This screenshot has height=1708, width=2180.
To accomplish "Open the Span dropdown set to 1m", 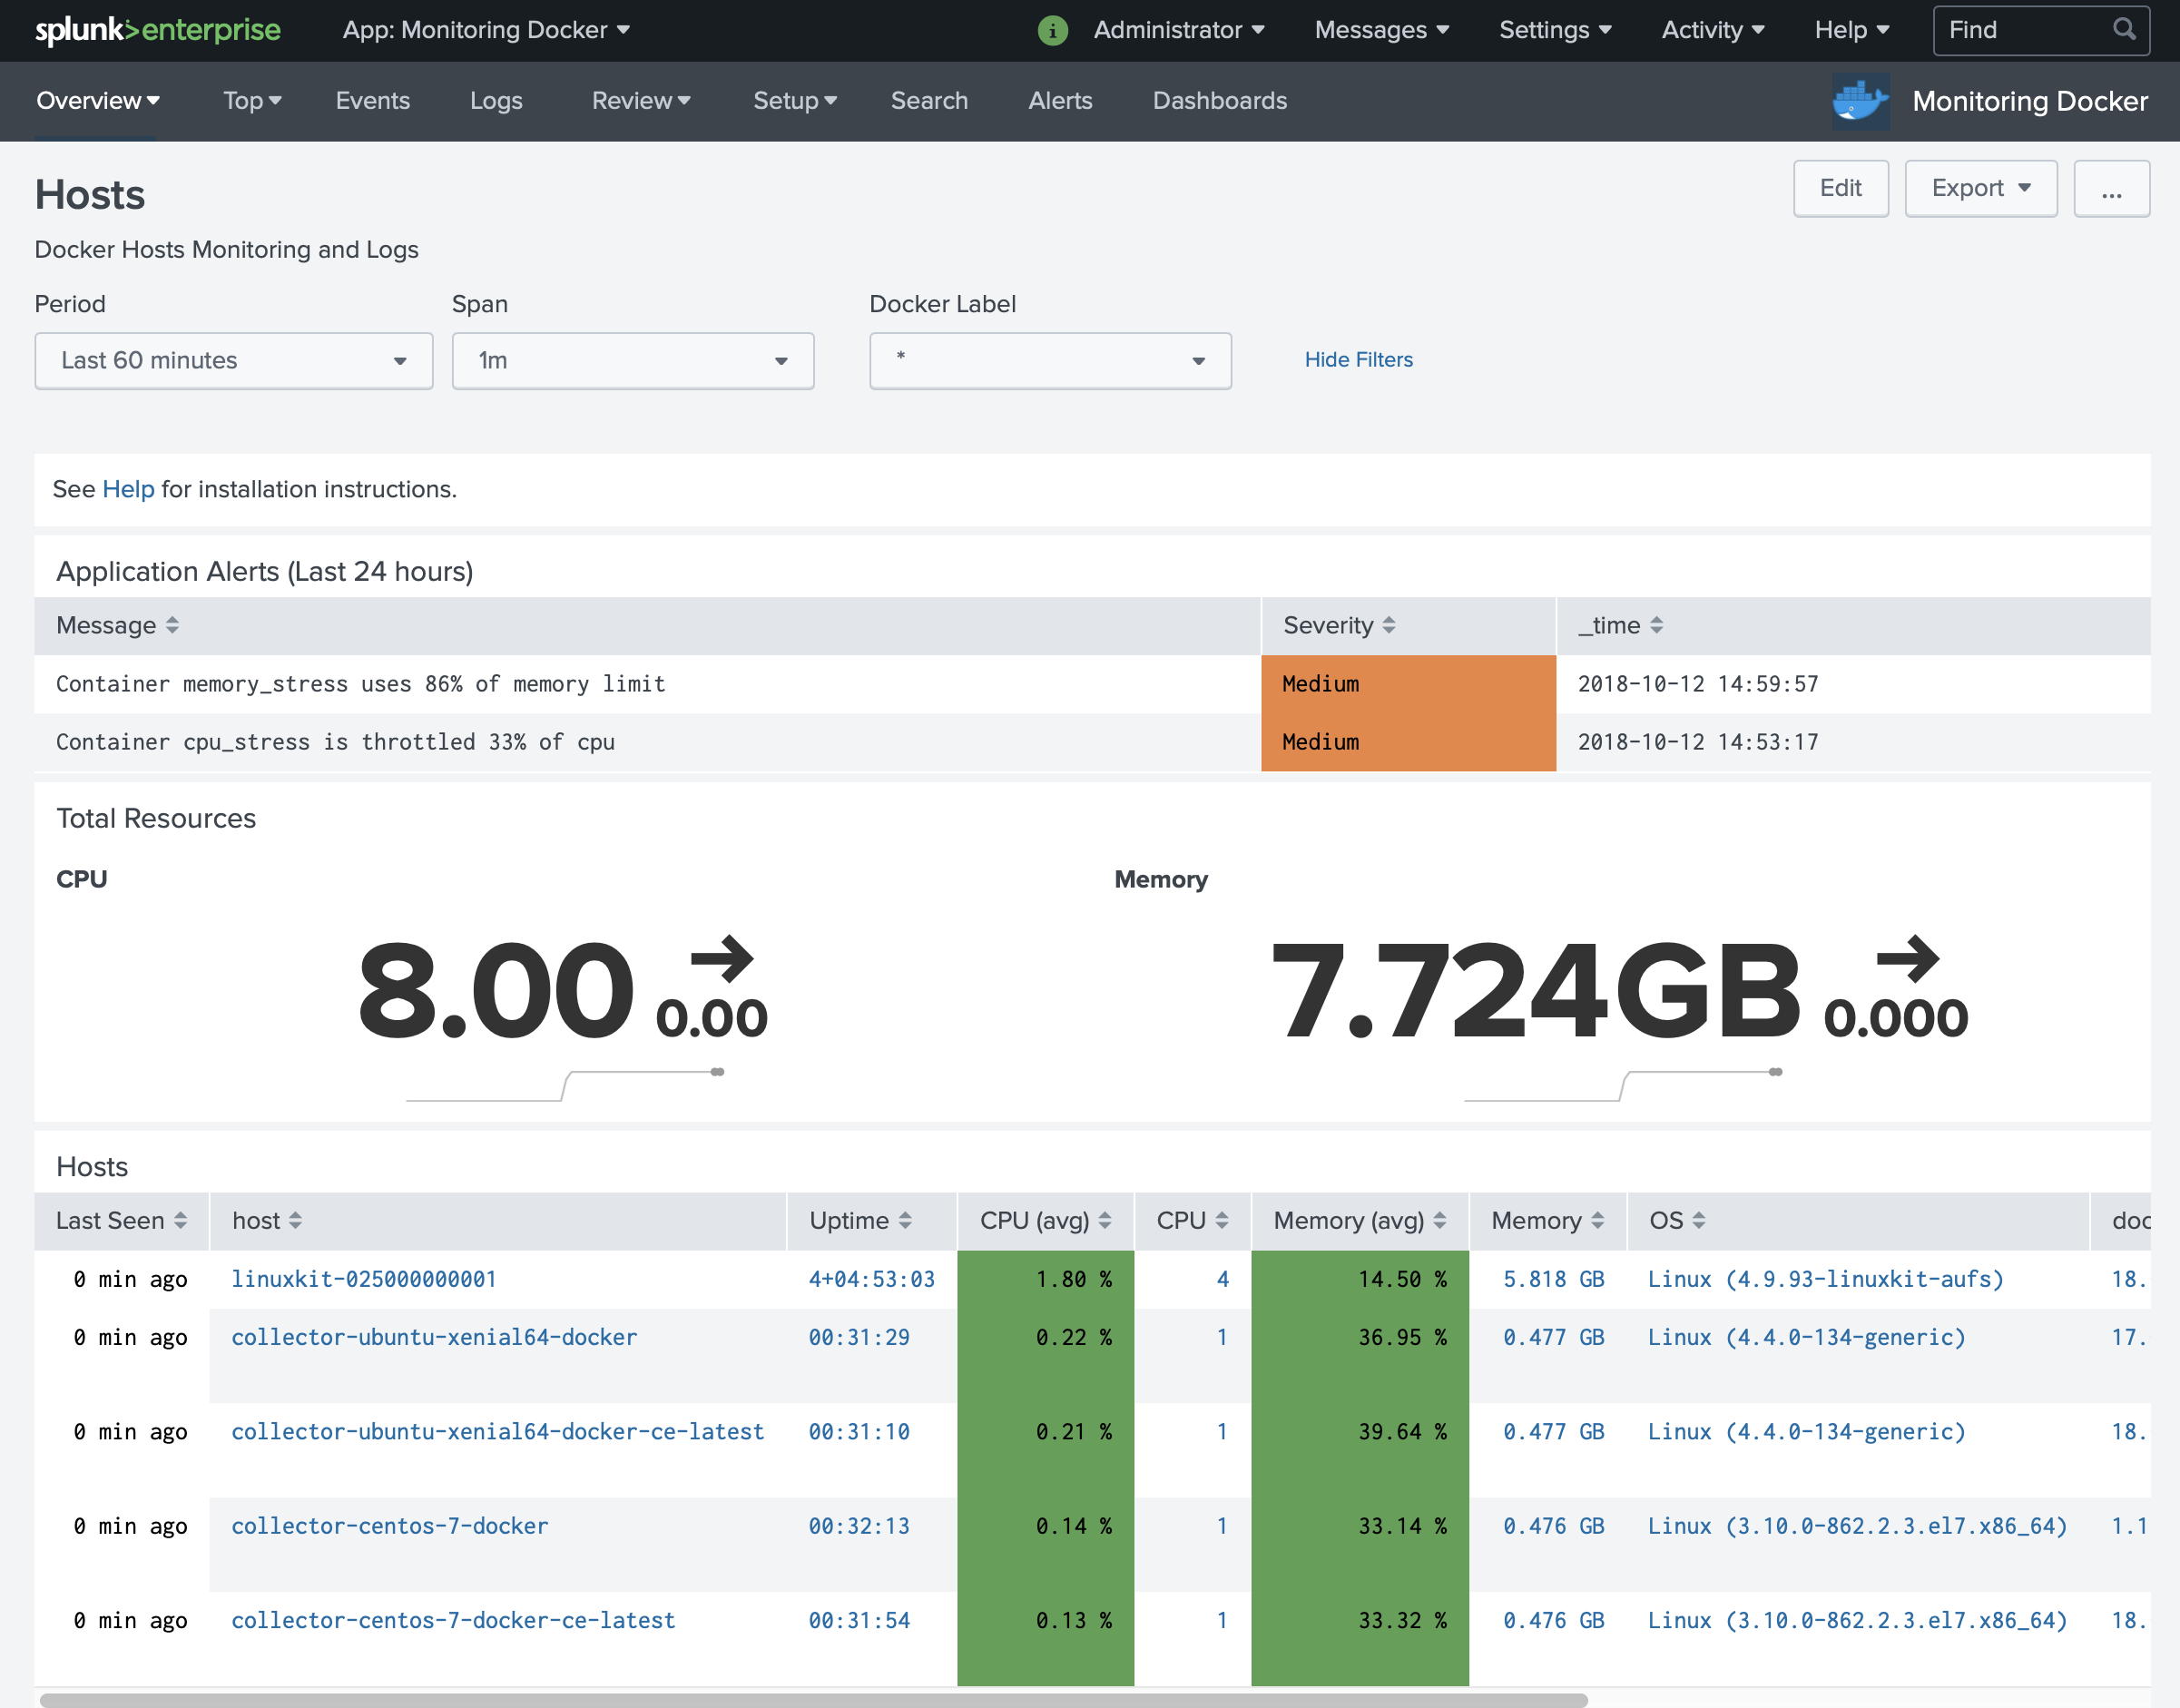I will [633, 361].
